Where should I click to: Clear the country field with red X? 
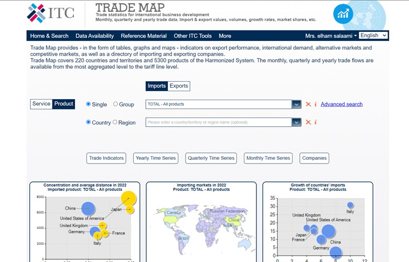point(308,122)
